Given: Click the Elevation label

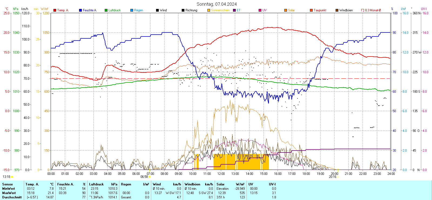Looking at the screenshot, I should point(222,189).
